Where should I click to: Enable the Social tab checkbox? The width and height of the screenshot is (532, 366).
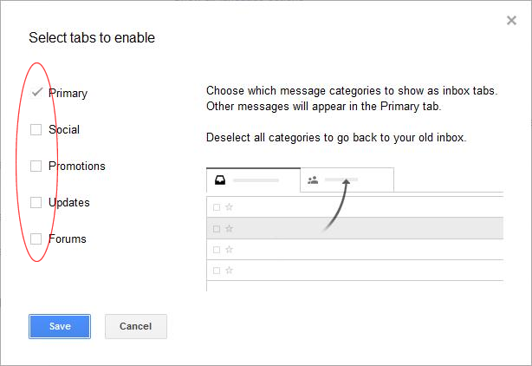36,129
